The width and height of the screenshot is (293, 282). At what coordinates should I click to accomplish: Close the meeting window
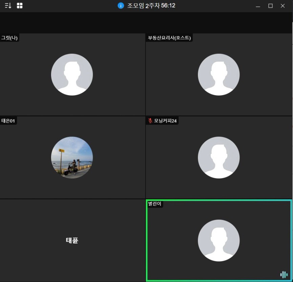click(x=283, y=6)
